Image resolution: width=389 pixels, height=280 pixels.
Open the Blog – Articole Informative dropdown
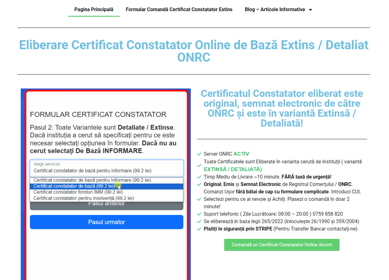[x=275, y=9]
